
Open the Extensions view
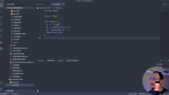coord(1,30)
